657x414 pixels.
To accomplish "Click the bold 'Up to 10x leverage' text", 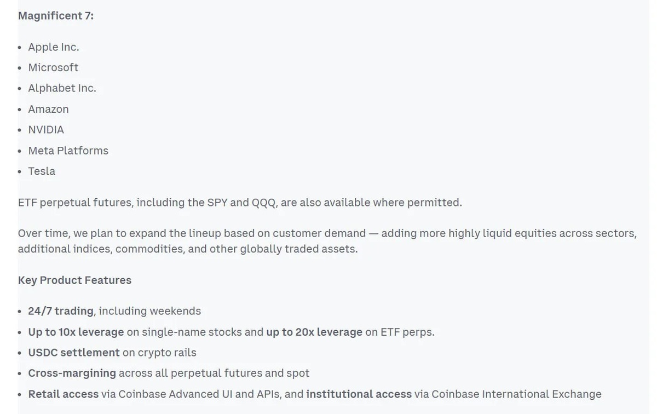I will pyautogui.click(x=76, y=332).
